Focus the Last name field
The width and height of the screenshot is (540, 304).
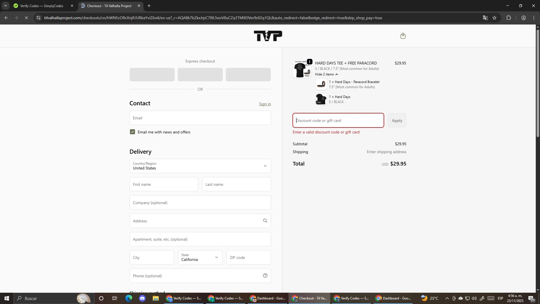pos(237,184)
